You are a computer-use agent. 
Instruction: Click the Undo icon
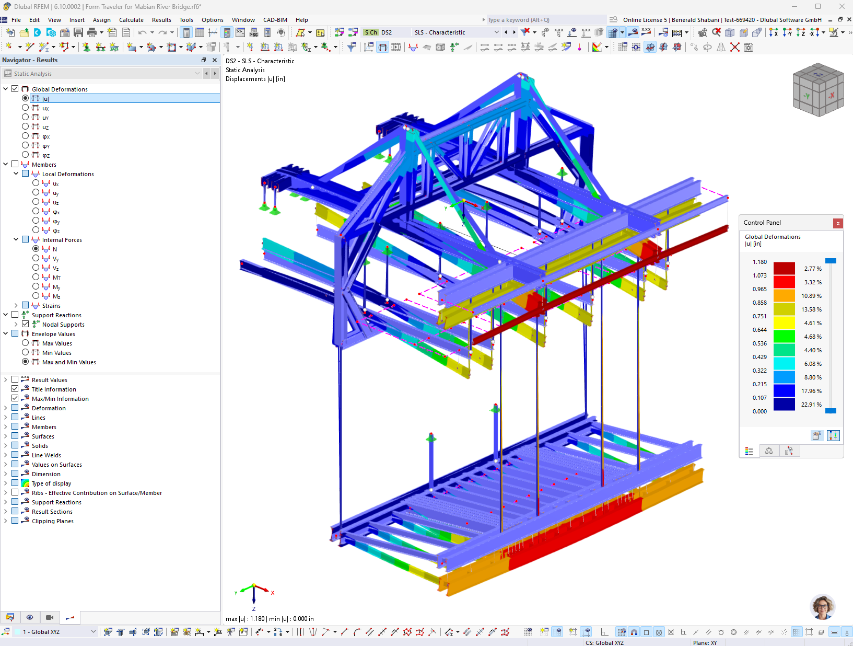(x=142, y=32)
